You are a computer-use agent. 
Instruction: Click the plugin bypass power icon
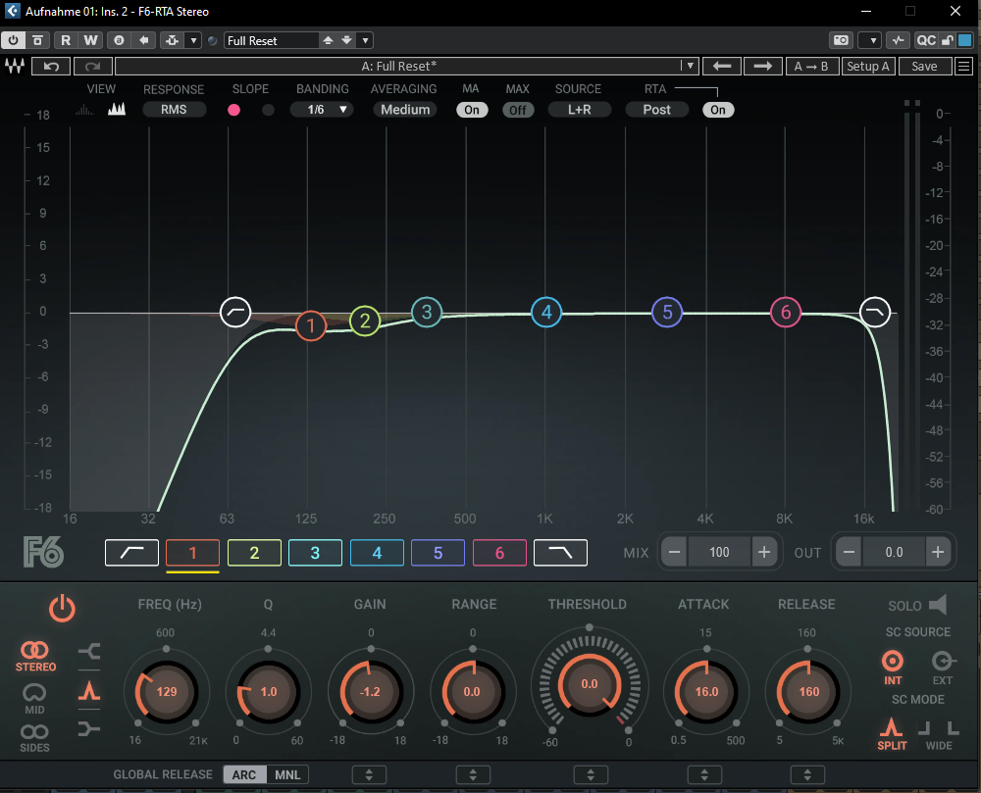point(14,40)
